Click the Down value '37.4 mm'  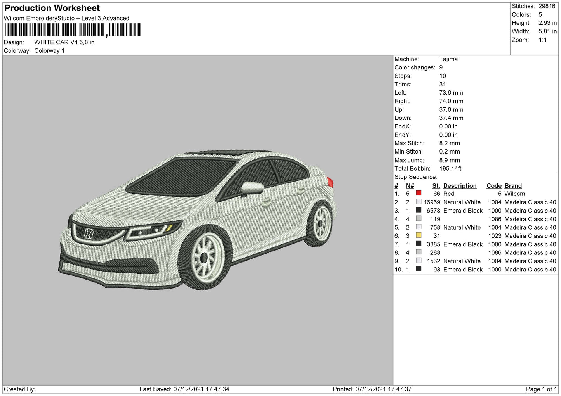451,118
